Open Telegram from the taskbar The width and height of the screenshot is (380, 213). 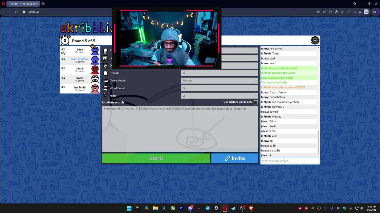(x=208, y=208)
